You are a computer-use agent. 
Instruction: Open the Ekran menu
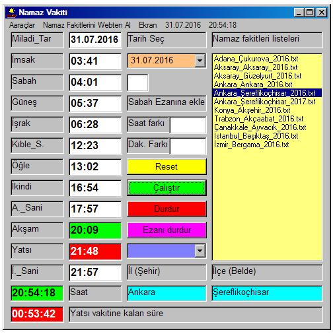click(x=148, y=25)
